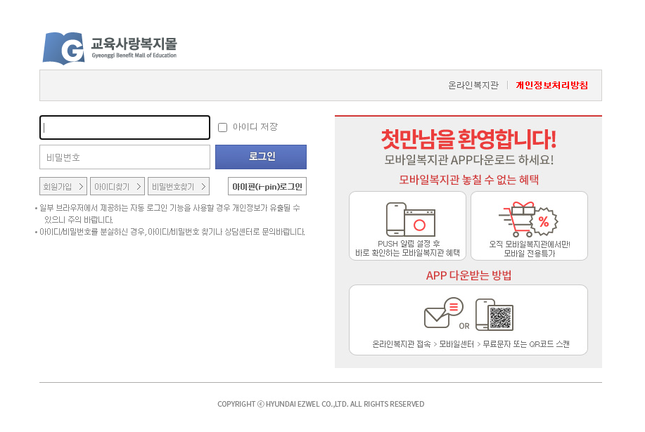
Task: Click the 아이디찾기 button
Action: pyautogui.click(x=118, y=186)
